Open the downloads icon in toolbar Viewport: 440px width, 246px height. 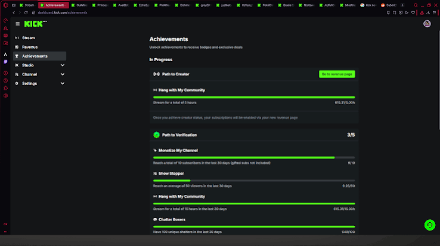428,12
